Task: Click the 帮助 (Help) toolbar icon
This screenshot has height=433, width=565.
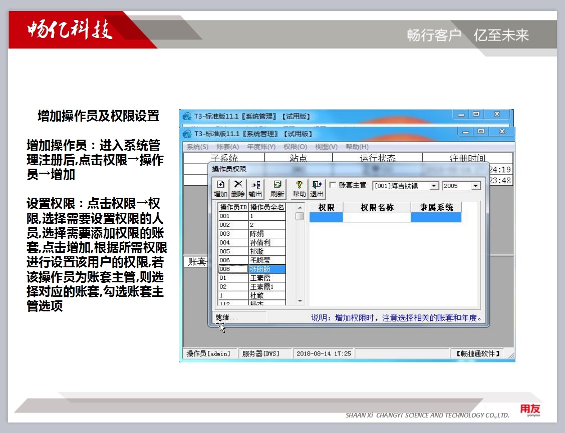Action: tap(299, 188)
